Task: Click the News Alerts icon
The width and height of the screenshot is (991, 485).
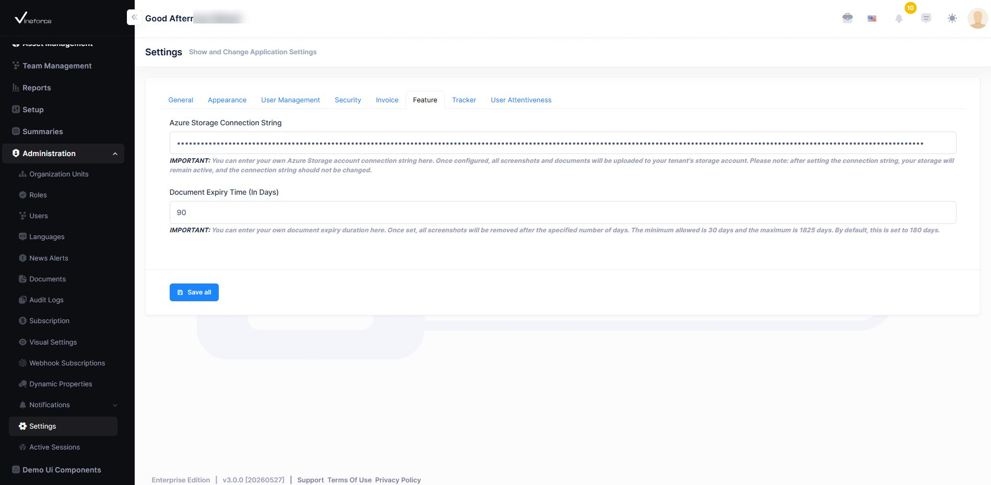Action: pyautogui.click(x=22, y=258)
